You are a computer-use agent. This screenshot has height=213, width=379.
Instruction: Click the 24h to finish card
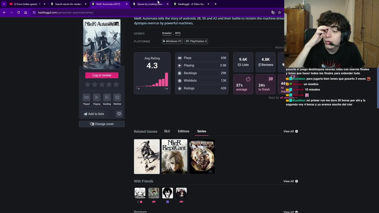[265, 84]
